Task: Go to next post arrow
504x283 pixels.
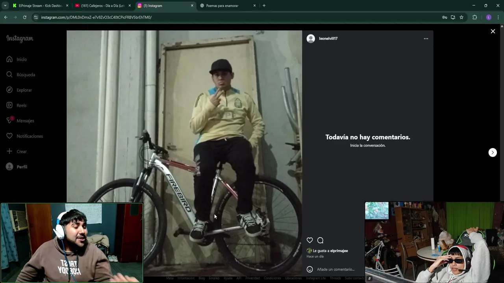Action: pos(493,153)
